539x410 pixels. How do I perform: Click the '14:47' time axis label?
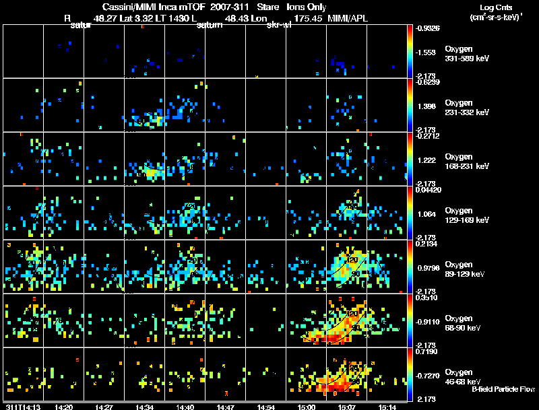pyautogui.click(x=226, y=407)
